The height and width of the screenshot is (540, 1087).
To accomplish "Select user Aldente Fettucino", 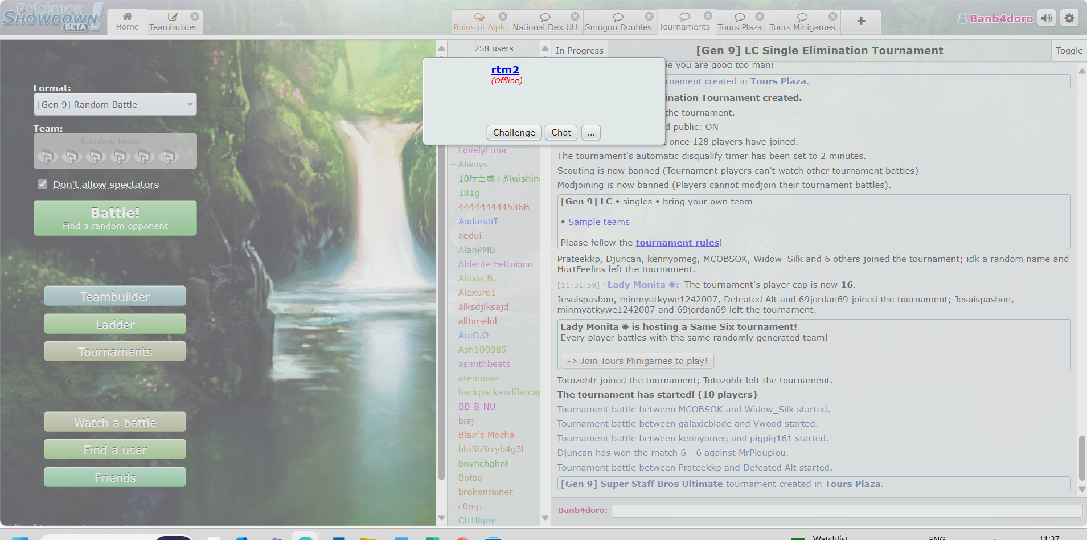I will pyautogui.click(x=495, y=264).
